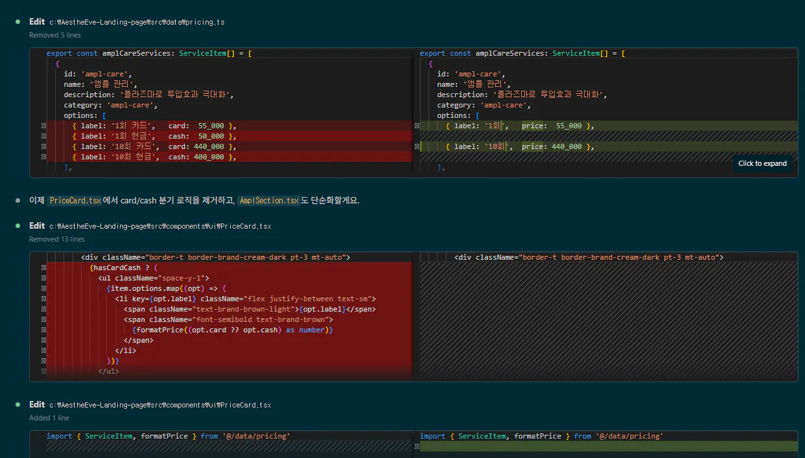Screen dimensions: 805x458
Task: Click the gutter marker beside the hasCardCash line
Action: (x=43, y=268)
